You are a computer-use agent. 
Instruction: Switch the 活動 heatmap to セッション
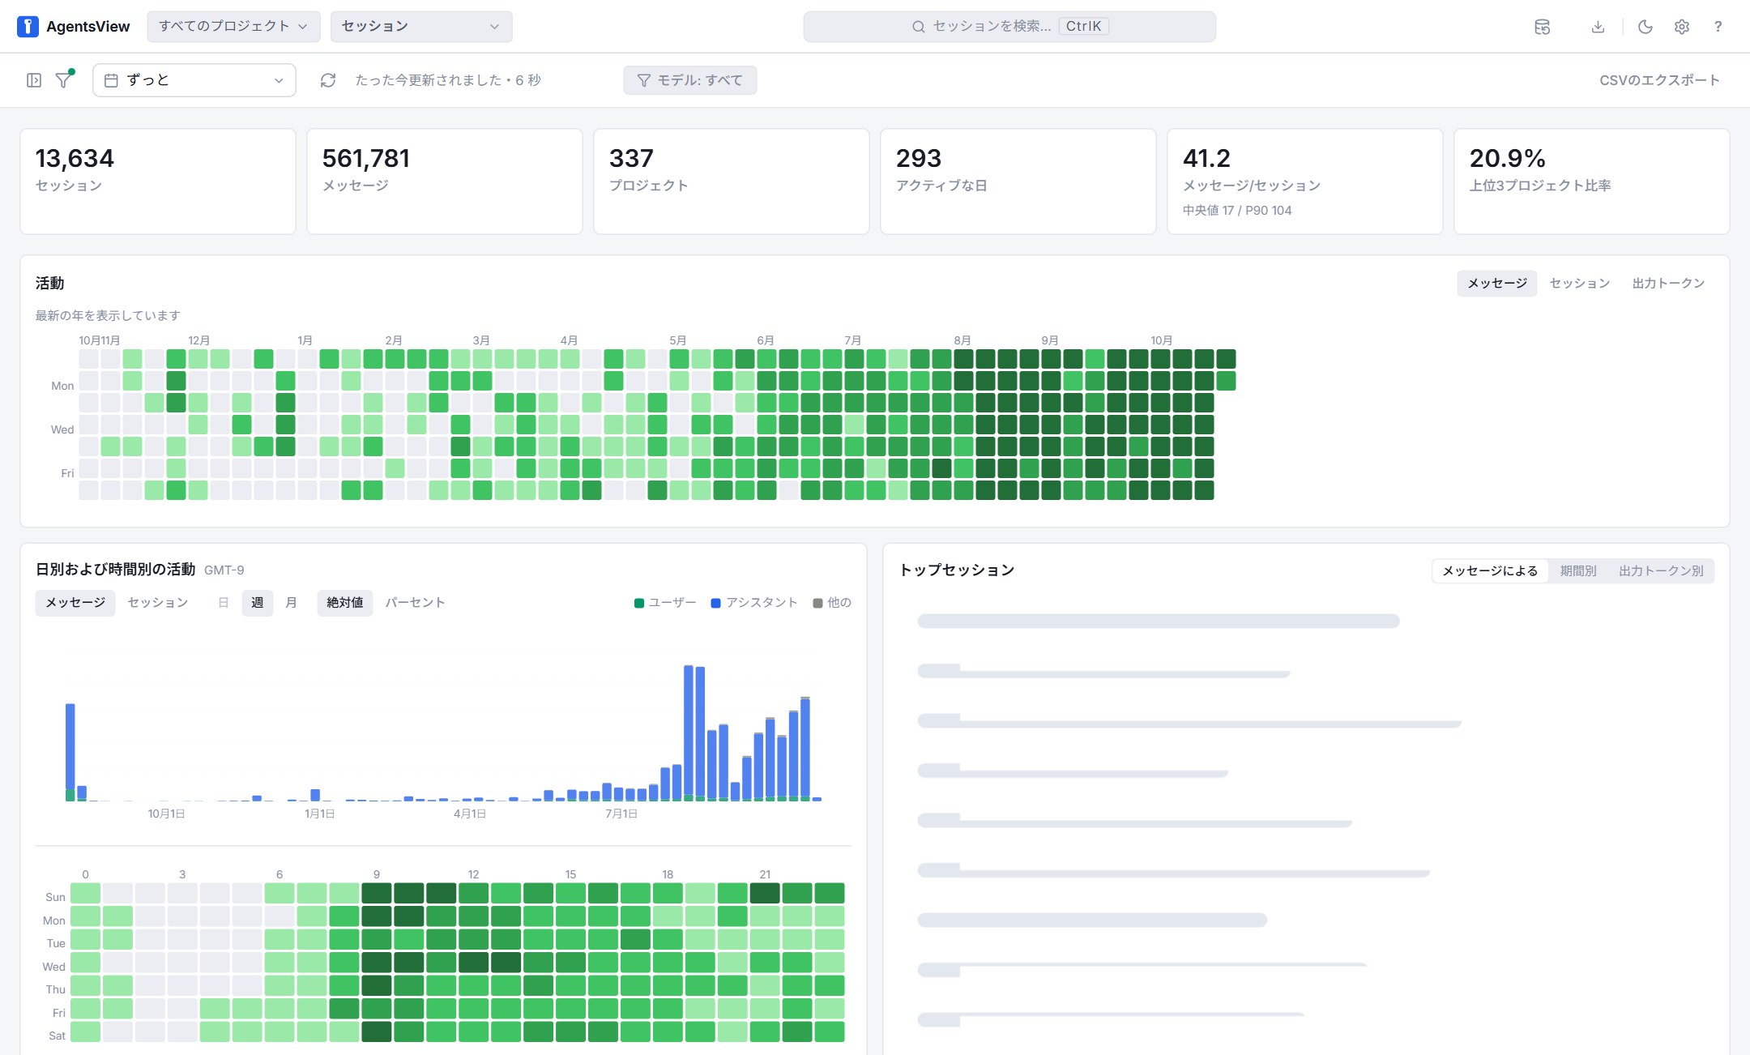click(1580, 284)
